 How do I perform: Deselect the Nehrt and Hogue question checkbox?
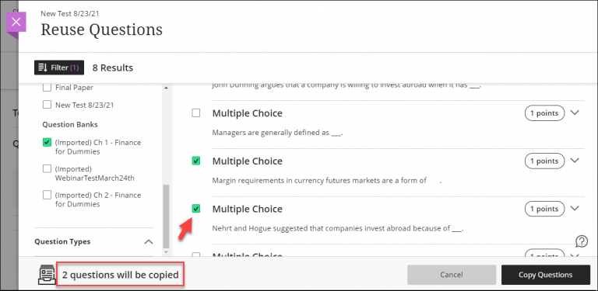195,209
